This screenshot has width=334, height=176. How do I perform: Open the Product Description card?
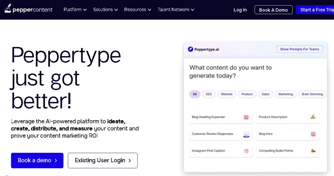(288, 117)
